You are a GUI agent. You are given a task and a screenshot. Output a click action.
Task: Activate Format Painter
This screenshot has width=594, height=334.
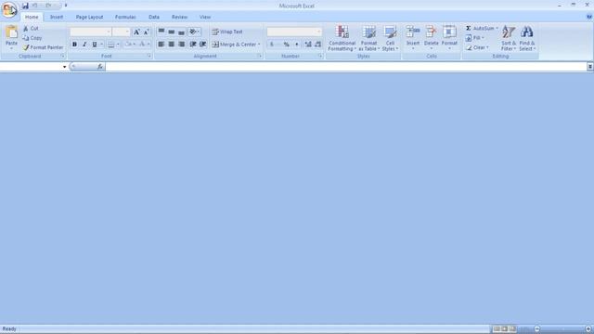[x=43, y=47]
